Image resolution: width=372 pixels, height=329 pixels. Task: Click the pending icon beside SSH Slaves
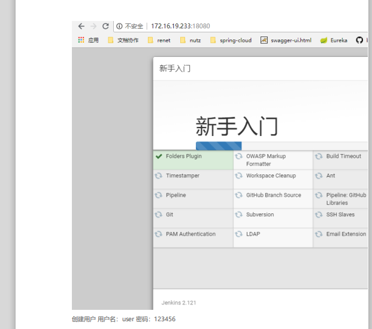319,215
